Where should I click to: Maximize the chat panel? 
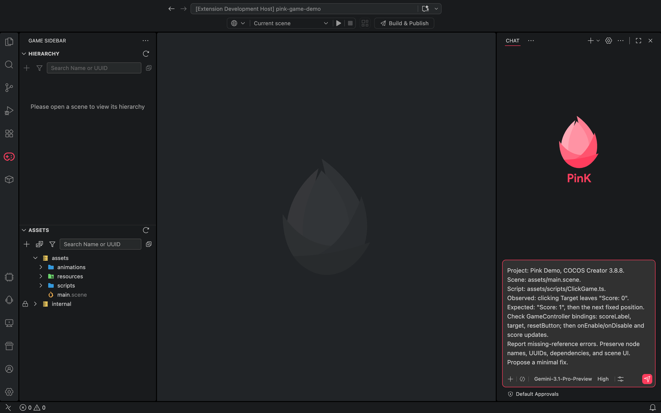point(639,41)
